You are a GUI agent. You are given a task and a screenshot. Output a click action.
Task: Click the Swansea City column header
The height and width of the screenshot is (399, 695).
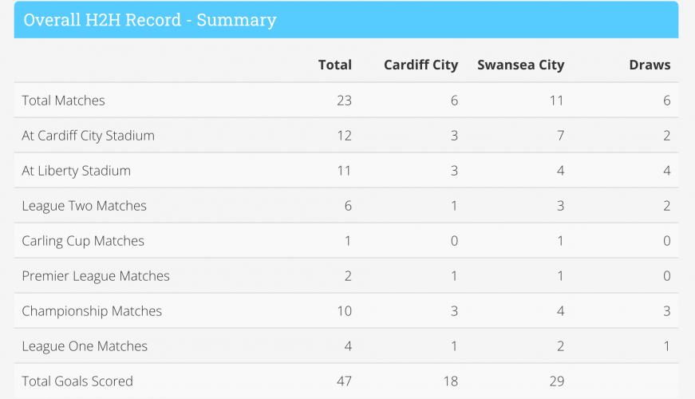[520, 65]
